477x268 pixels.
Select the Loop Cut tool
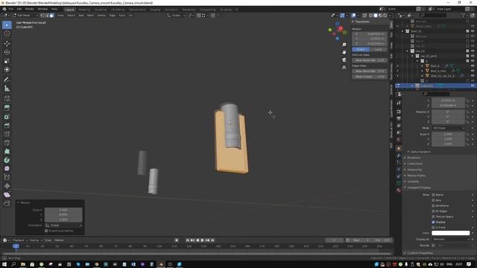pos(7,134)
